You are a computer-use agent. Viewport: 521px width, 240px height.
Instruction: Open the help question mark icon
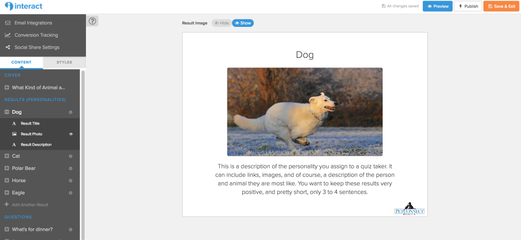pyautogui.click(x=93, y=21)
